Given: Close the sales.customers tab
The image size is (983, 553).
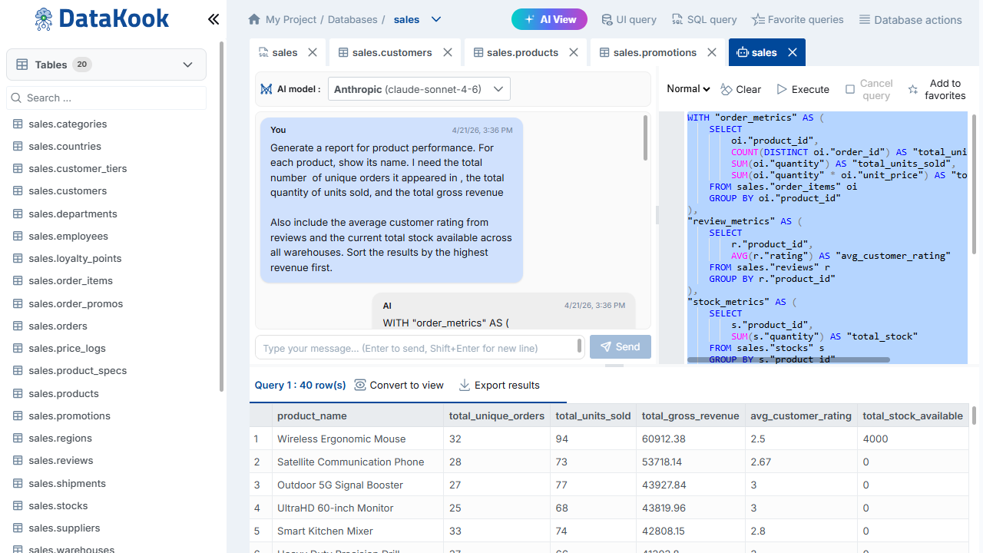Looking at the screenshot, I should (x=448, y=52).
